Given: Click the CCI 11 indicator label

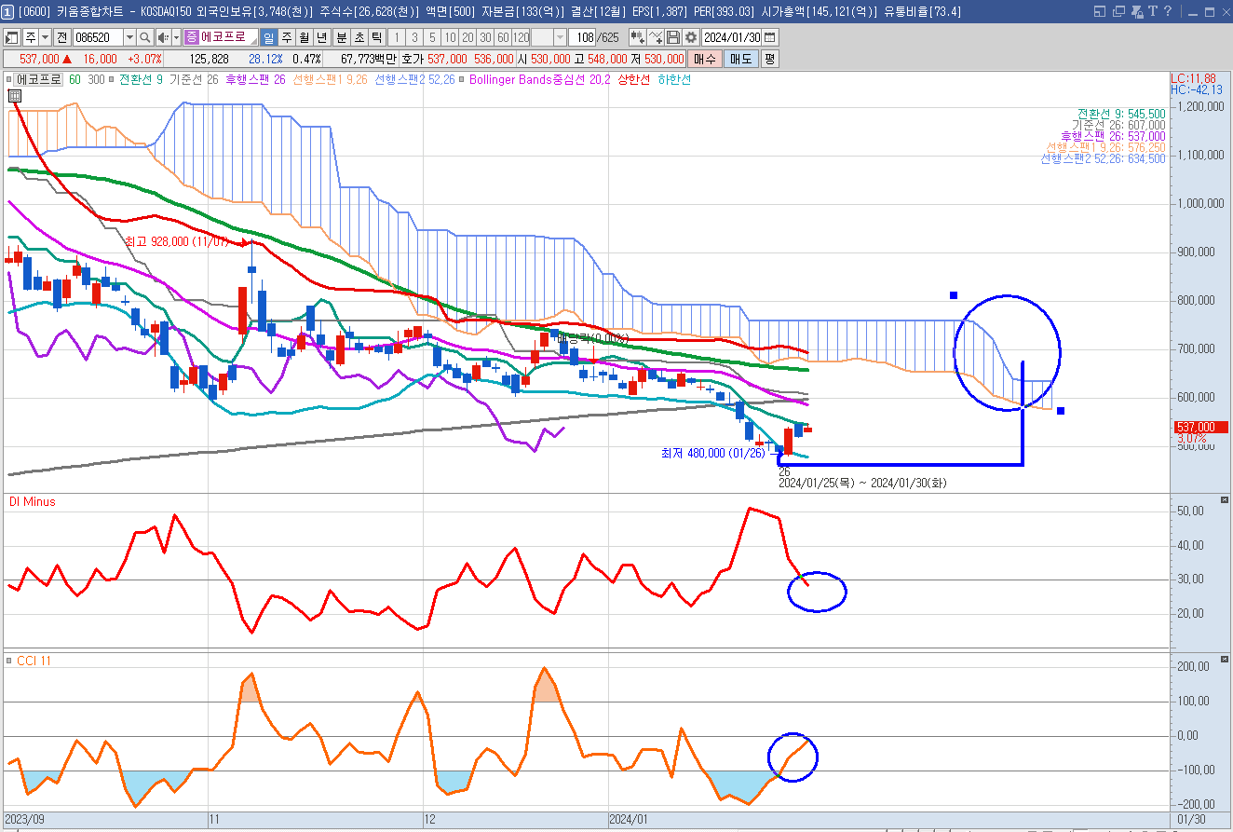Looking at the screenshot, I should 34,661.
